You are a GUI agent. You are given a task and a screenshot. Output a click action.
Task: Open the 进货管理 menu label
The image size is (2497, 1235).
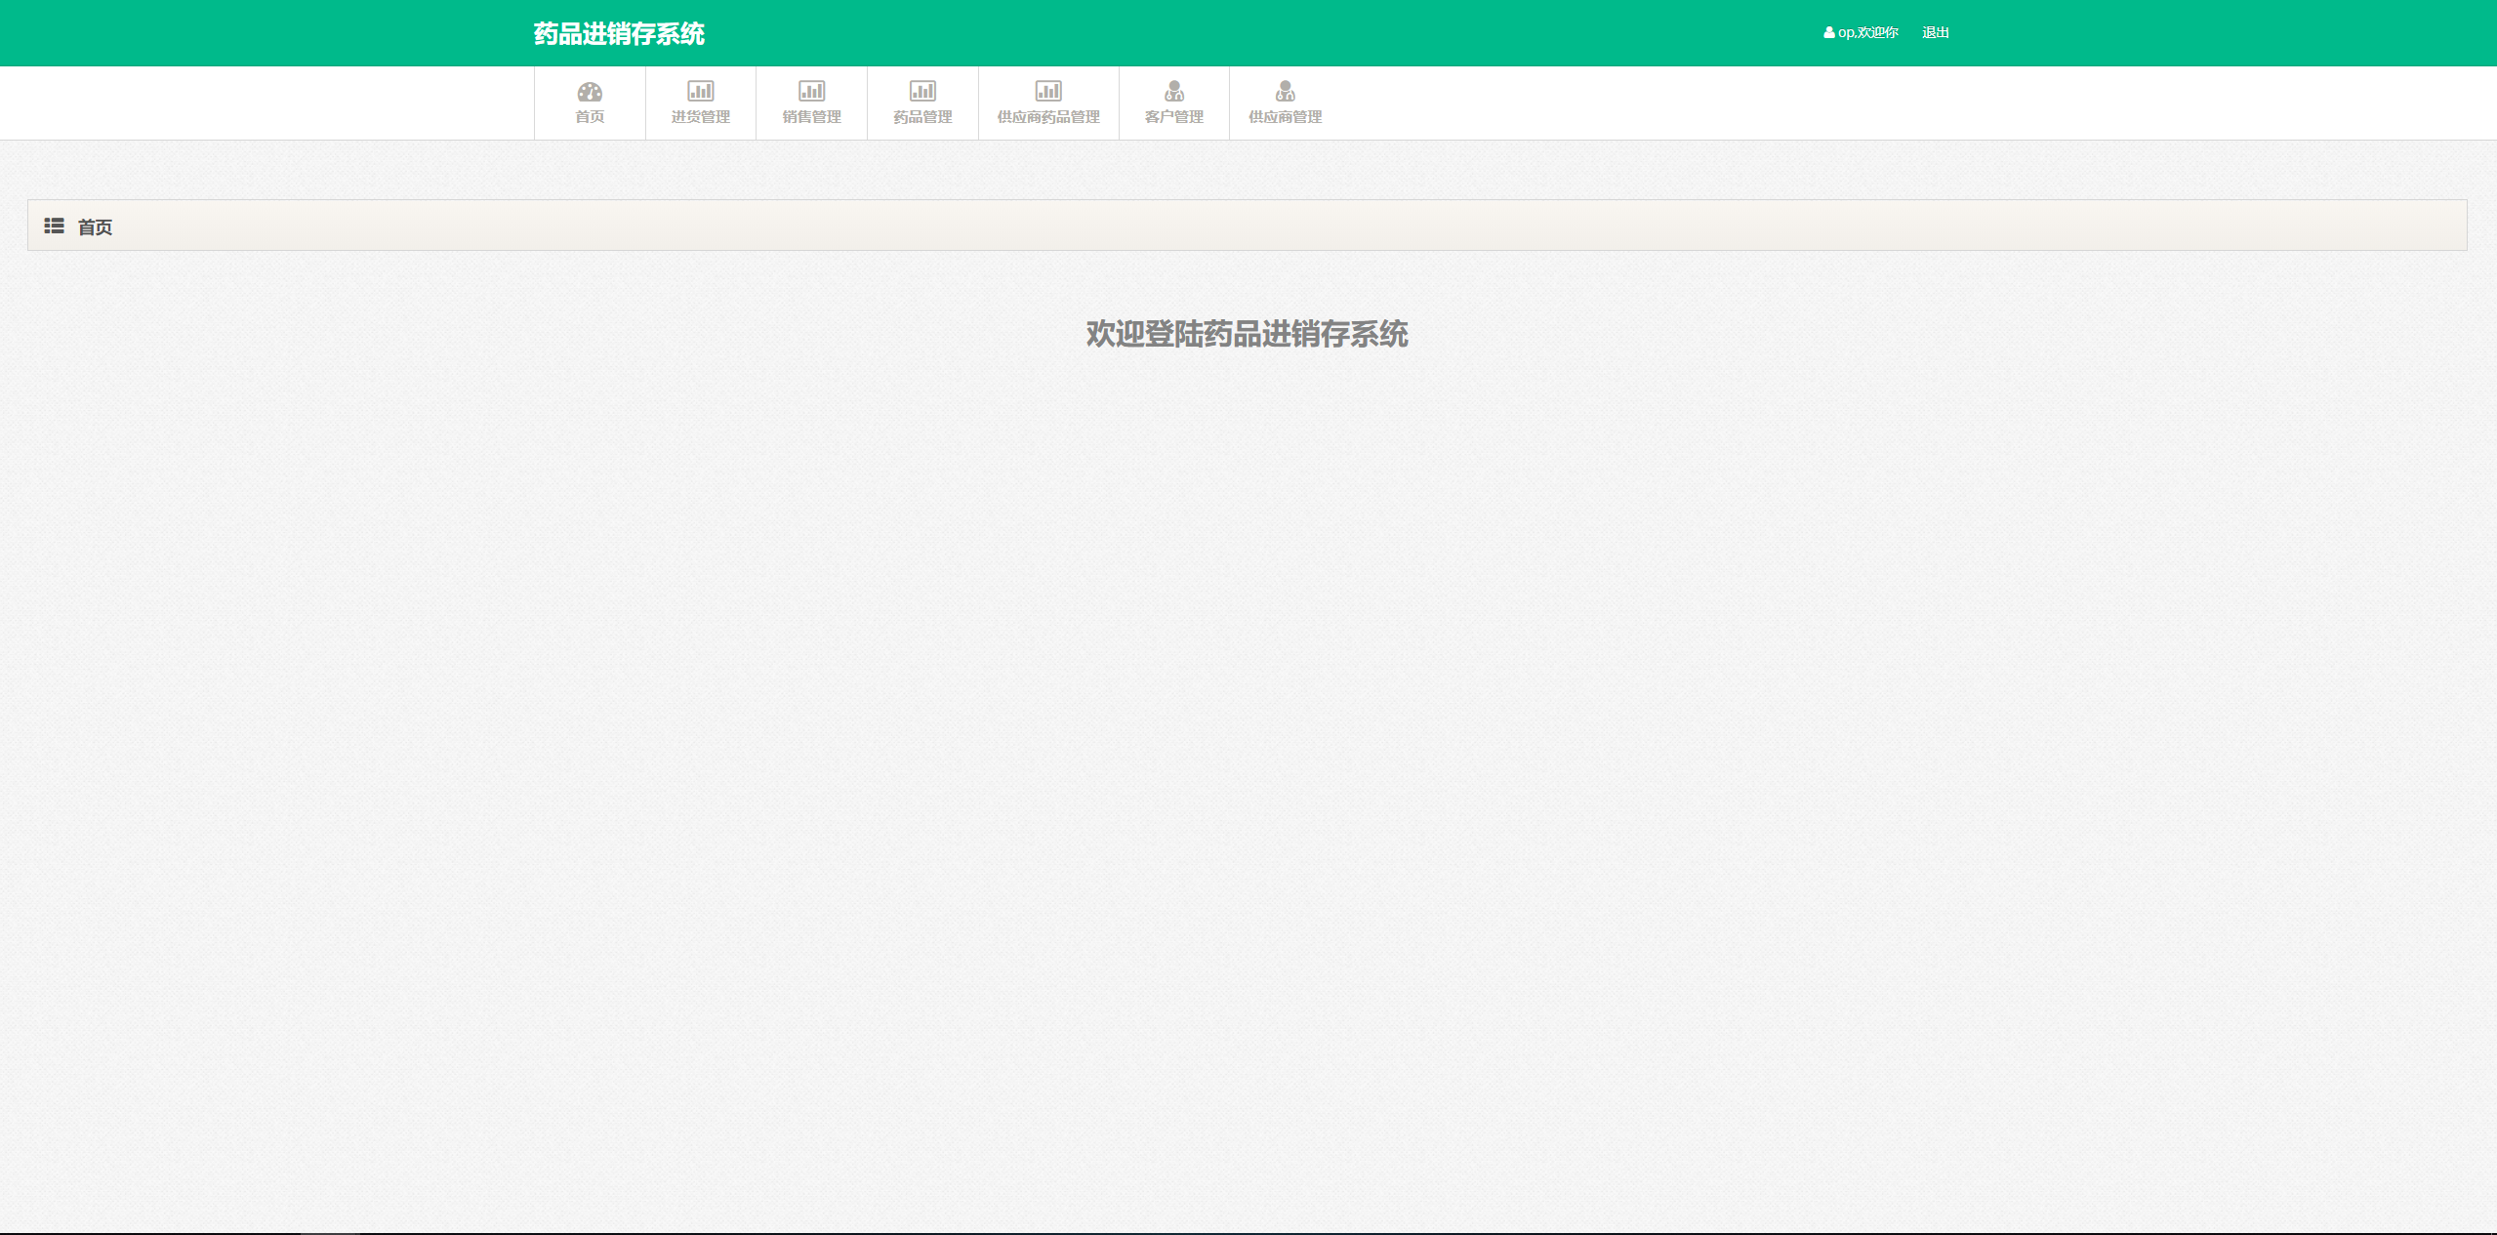pos(701,117)
